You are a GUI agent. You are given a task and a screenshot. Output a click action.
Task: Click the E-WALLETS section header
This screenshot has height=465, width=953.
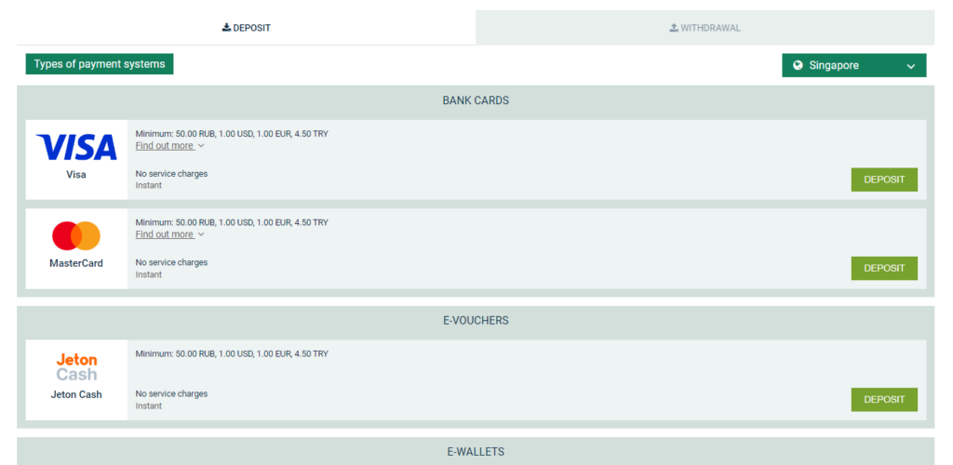click(476, 452)
